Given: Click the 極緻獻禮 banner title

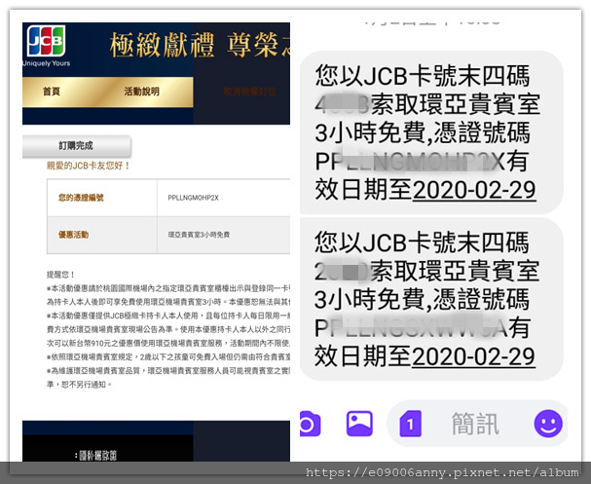Looking at the screenshot, I should click(x=163, y=45).
